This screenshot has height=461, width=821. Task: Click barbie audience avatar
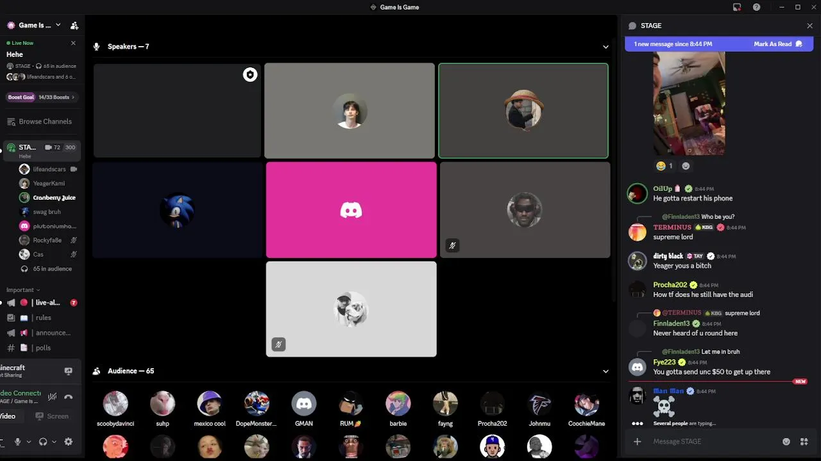pos(398,404)
